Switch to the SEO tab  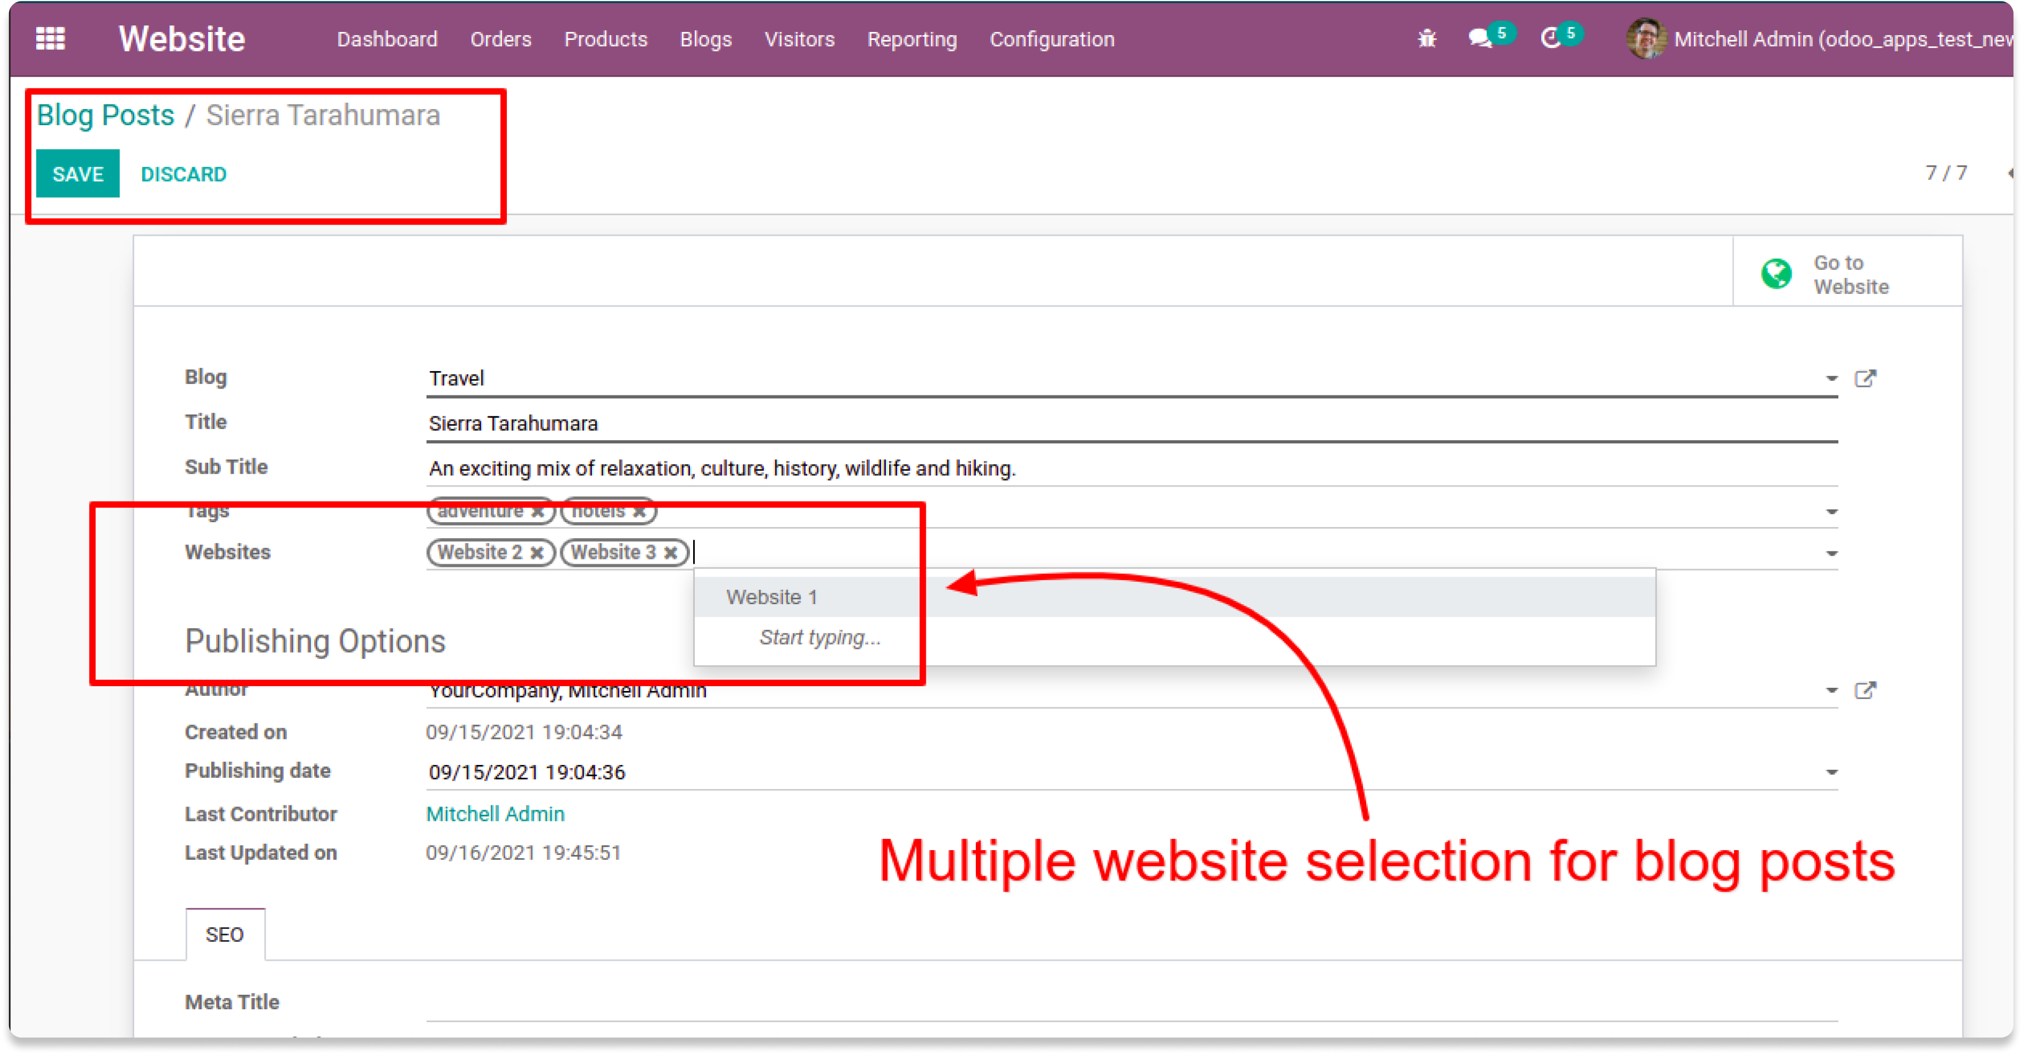click(225, 934)
